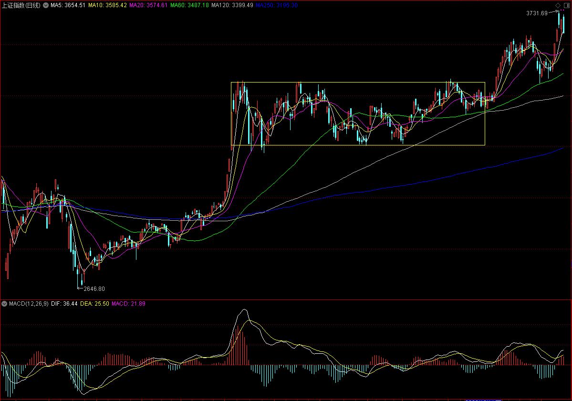Viewport: 572px width, 401px height.
Task: Expand the MACD indicator dropdown arrow
Action: point(4,304)
